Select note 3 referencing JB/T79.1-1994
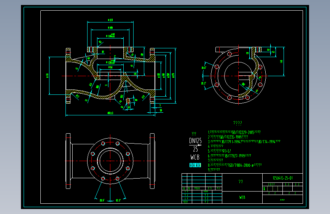This screenshot has width=330, height=214. pos(244,142)
